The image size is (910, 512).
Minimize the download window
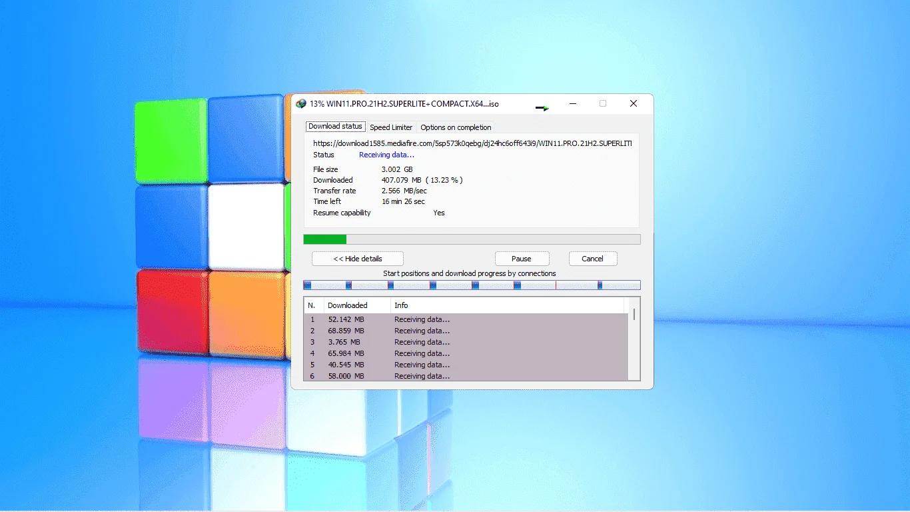pyautogui.click(x=572, y=104)
